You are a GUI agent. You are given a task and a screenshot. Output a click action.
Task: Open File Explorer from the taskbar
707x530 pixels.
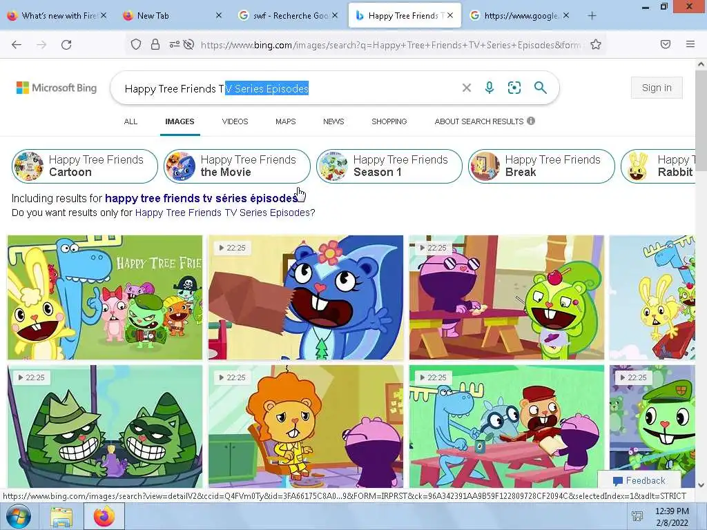[x=61, y=518]
